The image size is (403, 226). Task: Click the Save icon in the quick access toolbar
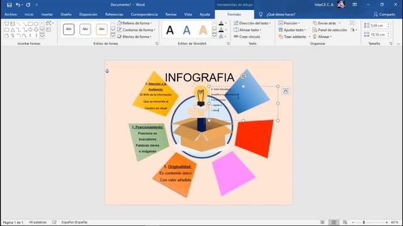(x=9, y=5)
